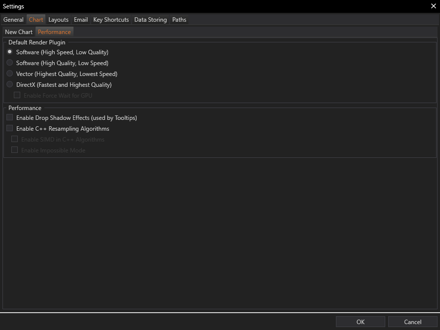Choose Software High Quality, Low Speed renderer
The height and width of the screenshot is (330, 440).
[x=10, y=63]
